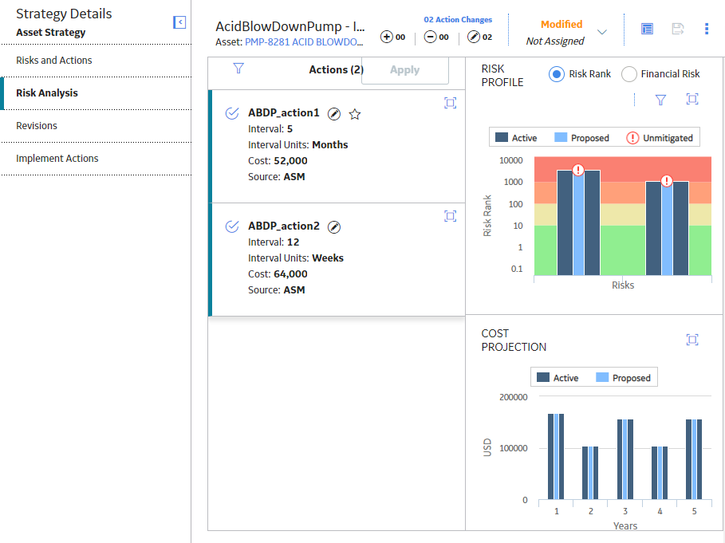This screenshot has height=543, width=725.
Task: Click the Year 5 cost bar group
Action: click(x=694, y=459)
